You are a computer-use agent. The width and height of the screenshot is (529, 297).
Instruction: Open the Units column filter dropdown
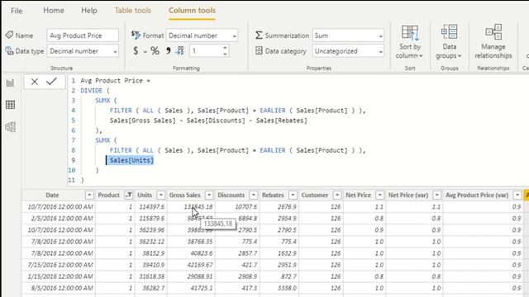[x=161, y=195]
